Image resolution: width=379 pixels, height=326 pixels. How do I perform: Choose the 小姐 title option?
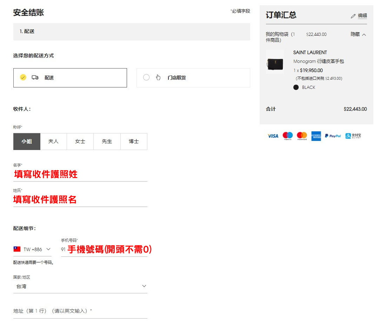click(x=27, y=142)
